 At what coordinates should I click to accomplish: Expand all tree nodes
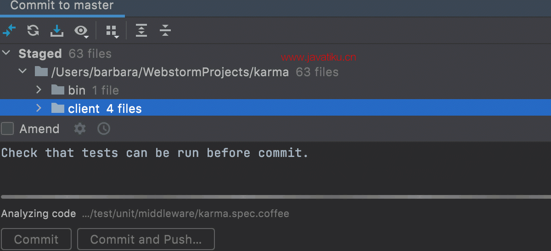[141, 31]
